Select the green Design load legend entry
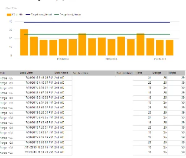The width and height of the screenshot is (186, 158). coord(68,15)
